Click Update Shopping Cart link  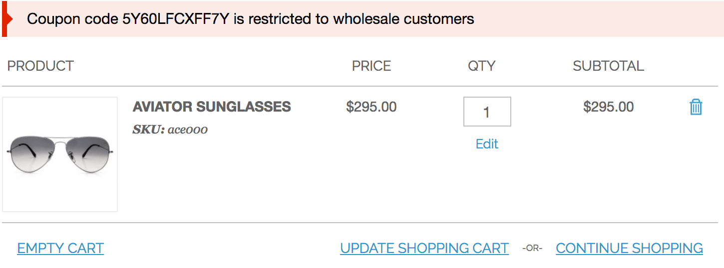point(424,248)
